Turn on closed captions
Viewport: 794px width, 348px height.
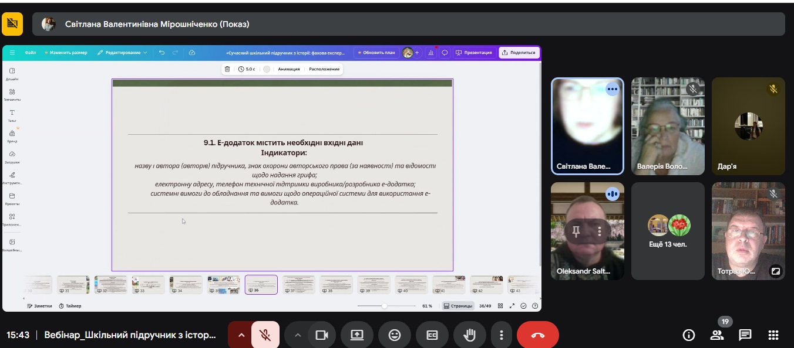click(x=432, y=335)
